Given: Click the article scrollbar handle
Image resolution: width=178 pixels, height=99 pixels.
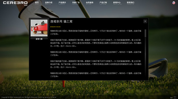Looking at the screenshot, I should [x=145, y=33].
